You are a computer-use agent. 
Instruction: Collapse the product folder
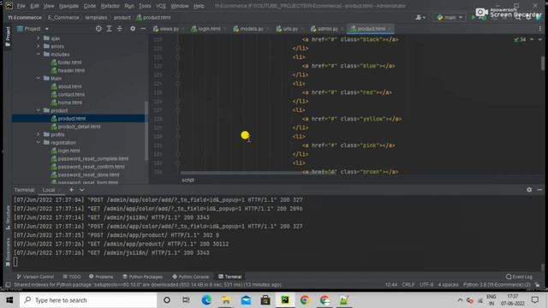pyautogui.click(x=39, y=110)
